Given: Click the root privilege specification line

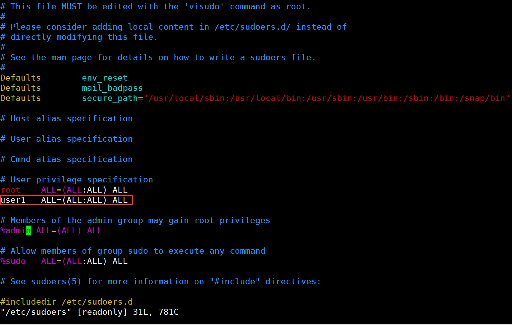Looking at the screenshot, I should click(64, 190).
